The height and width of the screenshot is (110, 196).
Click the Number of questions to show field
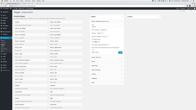[x=107, y=37]
